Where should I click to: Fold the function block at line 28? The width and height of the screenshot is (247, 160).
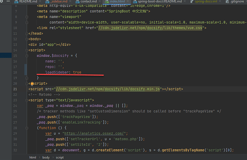(x=27, y=128)
